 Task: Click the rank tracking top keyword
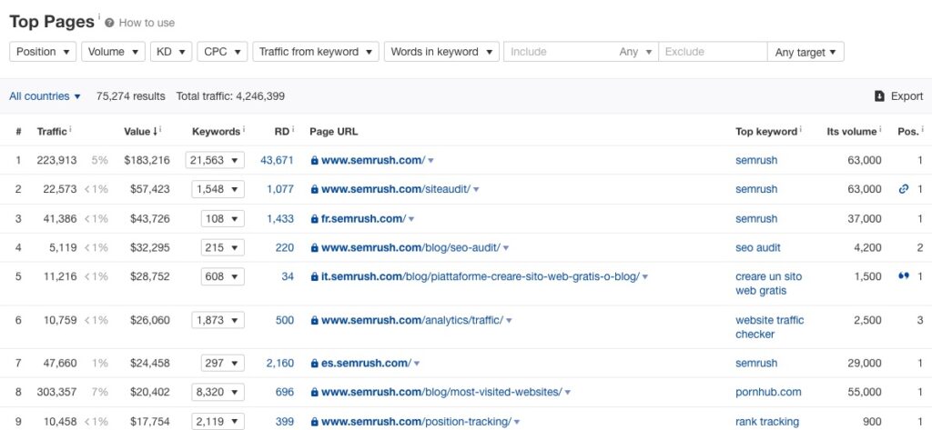click(x=766, y=422)
